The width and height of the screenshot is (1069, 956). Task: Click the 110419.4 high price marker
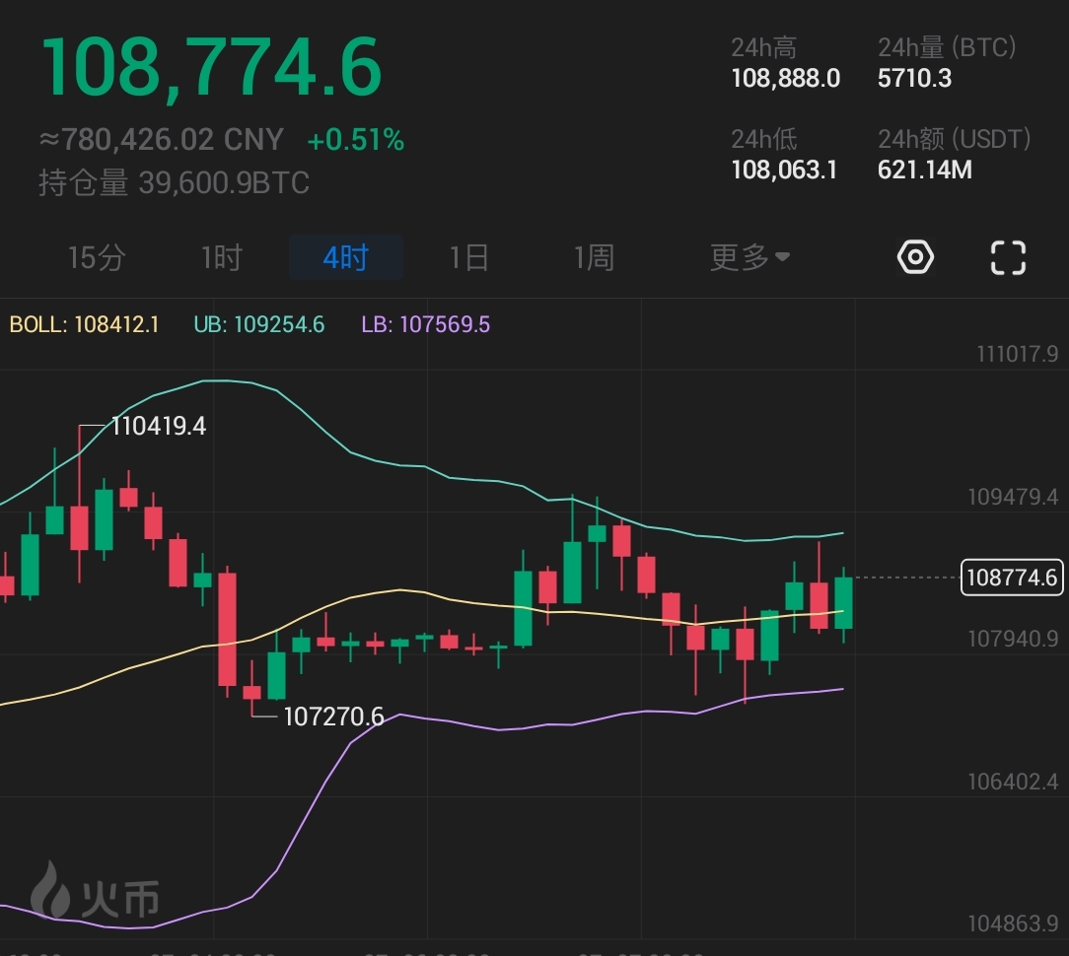pyautogui.click(x=158, y=427)
